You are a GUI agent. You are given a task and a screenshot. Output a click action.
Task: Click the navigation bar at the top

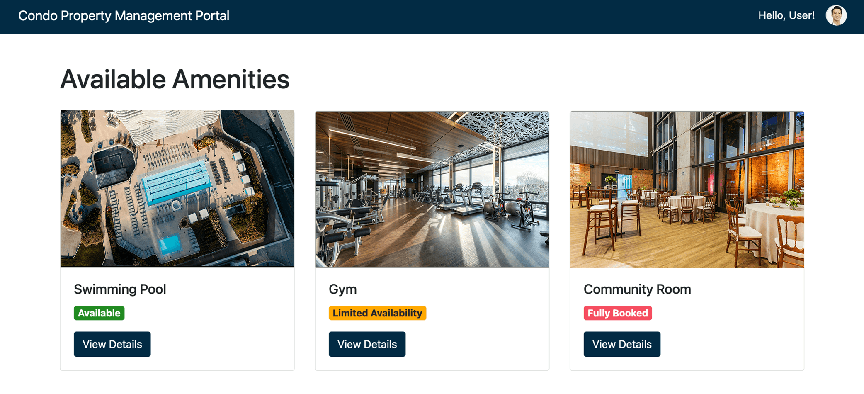(x=432, y=17)
